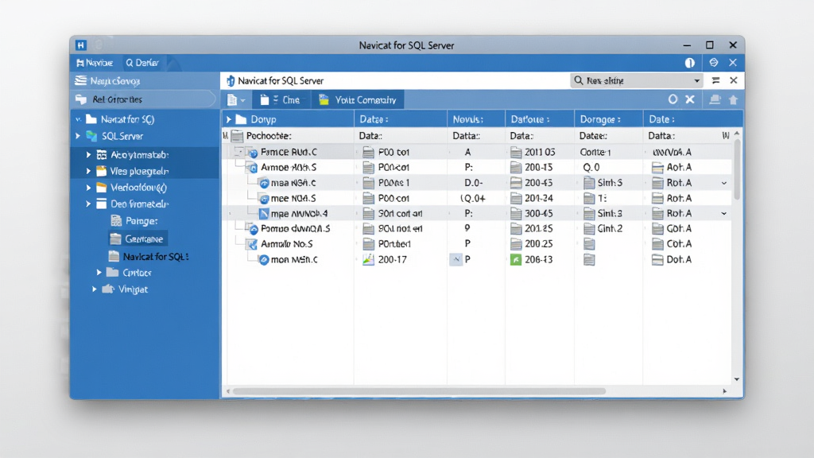Collapse the Navicat for SQ) root node
This screenshot has width=814, height=458.
pyautogui.click(x=79, y=119)
